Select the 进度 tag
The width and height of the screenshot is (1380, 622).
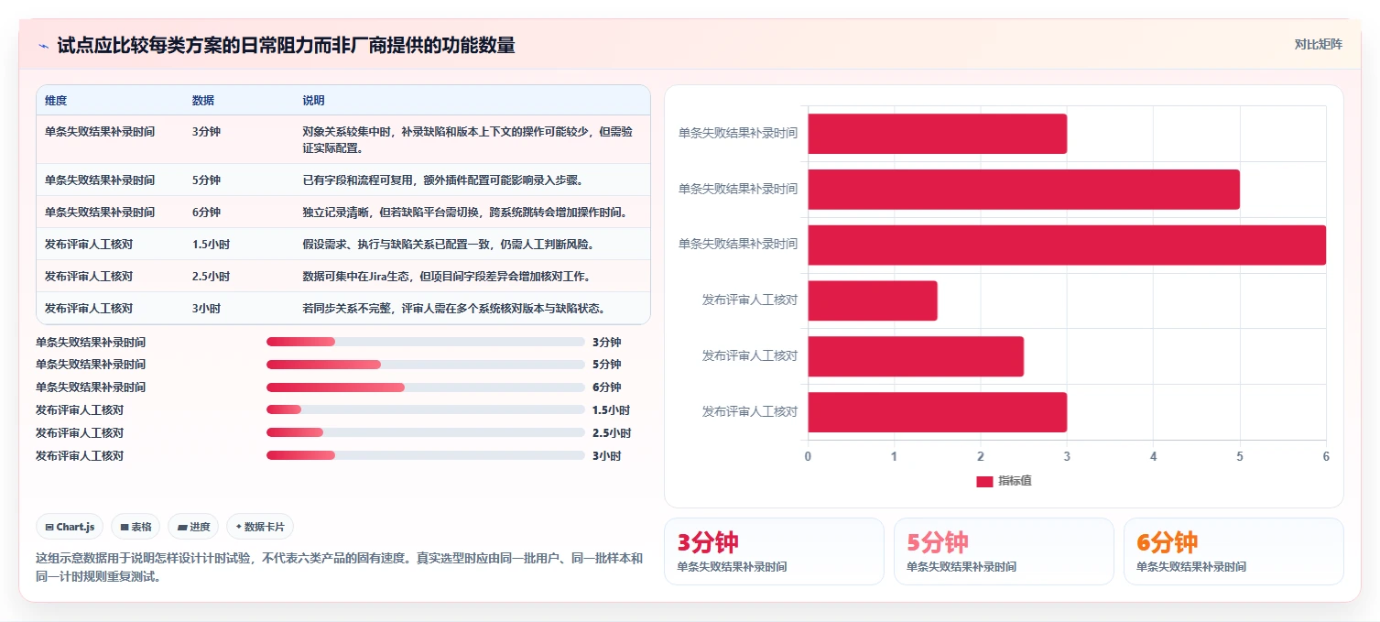[193, 527]
